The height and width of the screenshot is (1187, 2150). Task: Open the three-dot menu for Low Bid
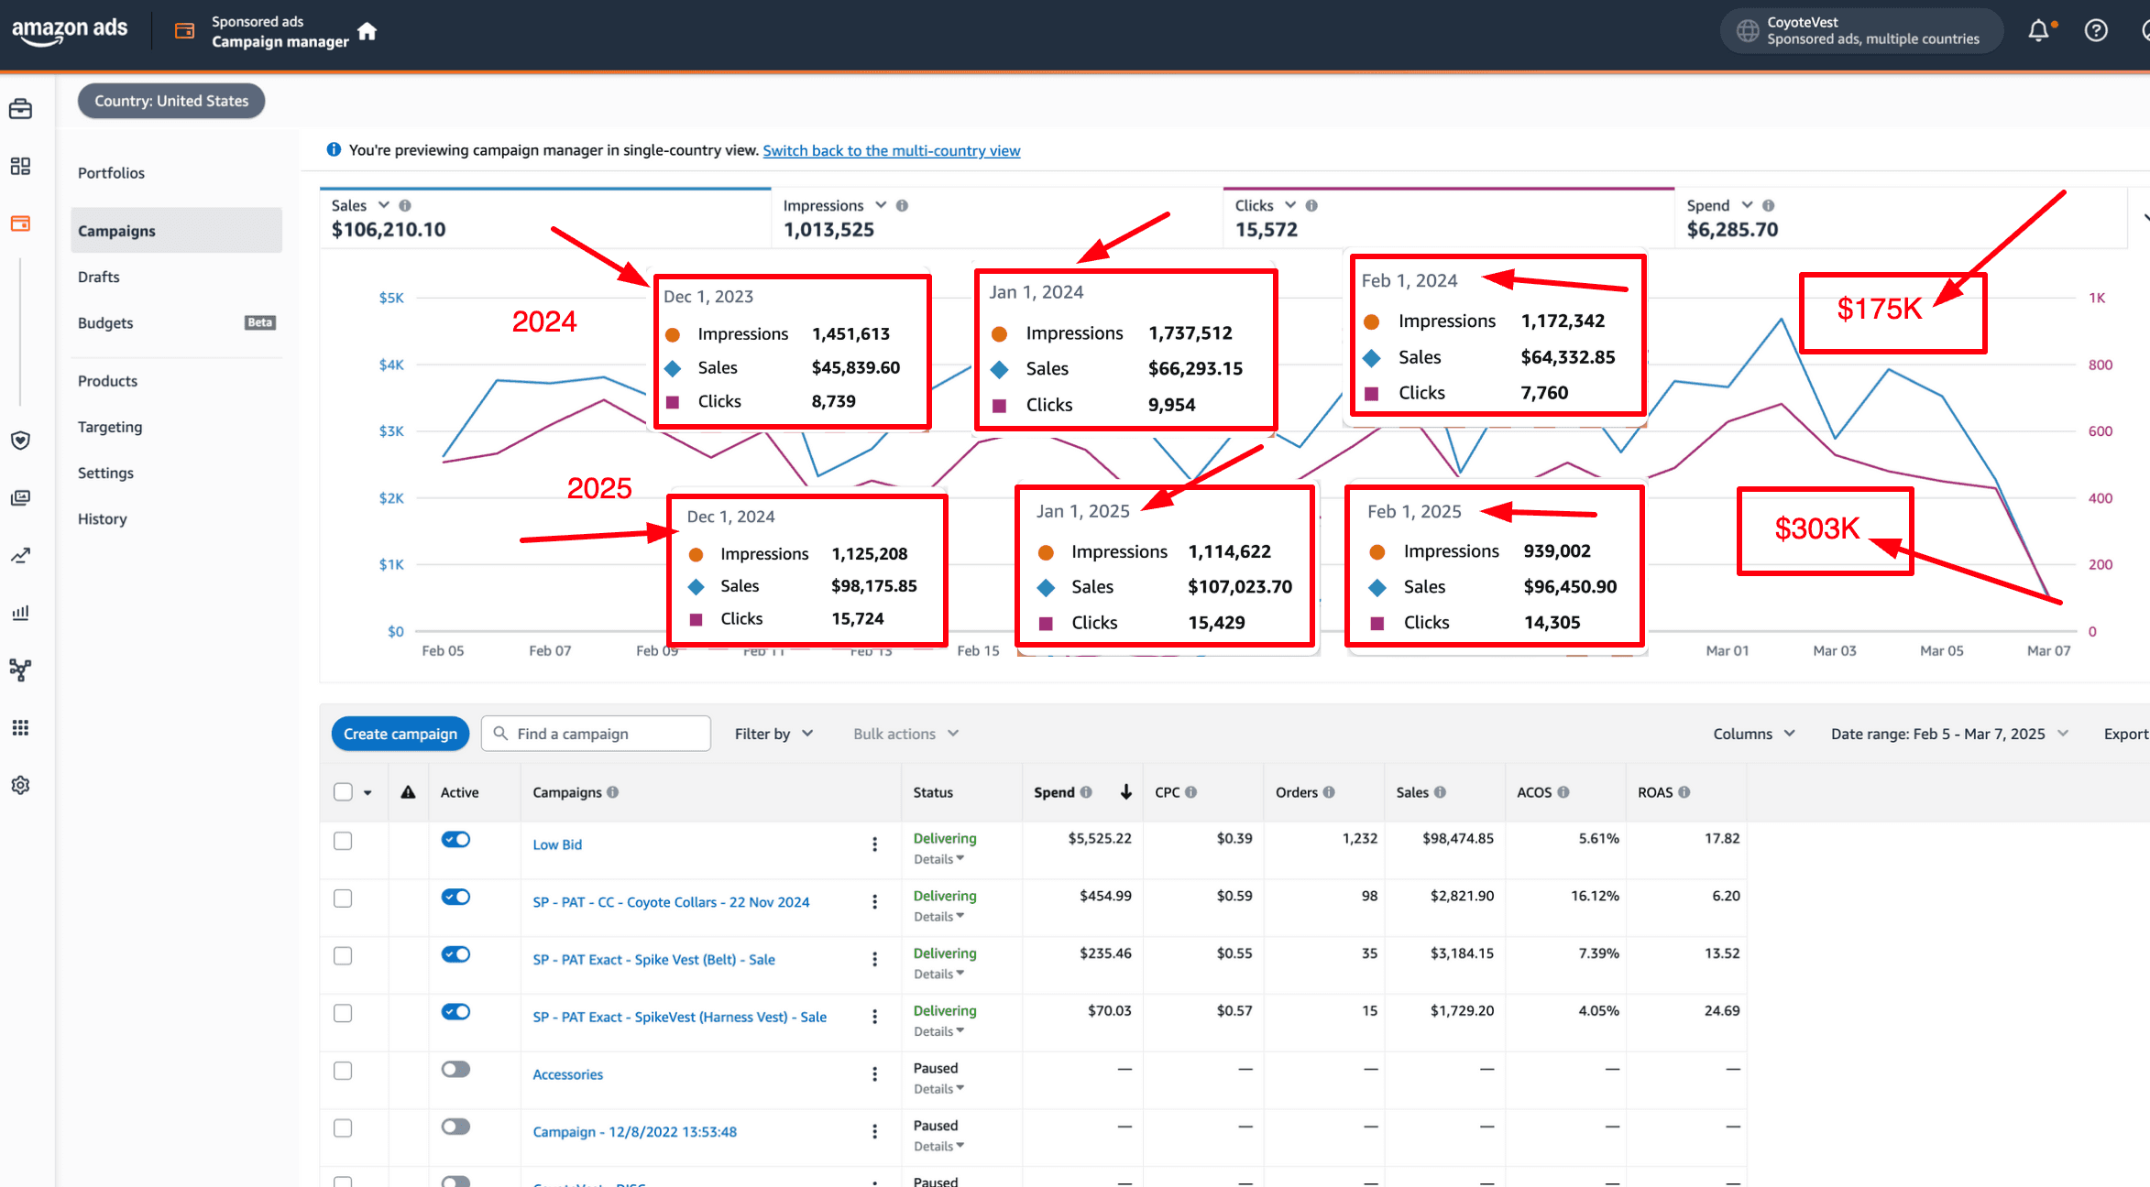point(874,844)
